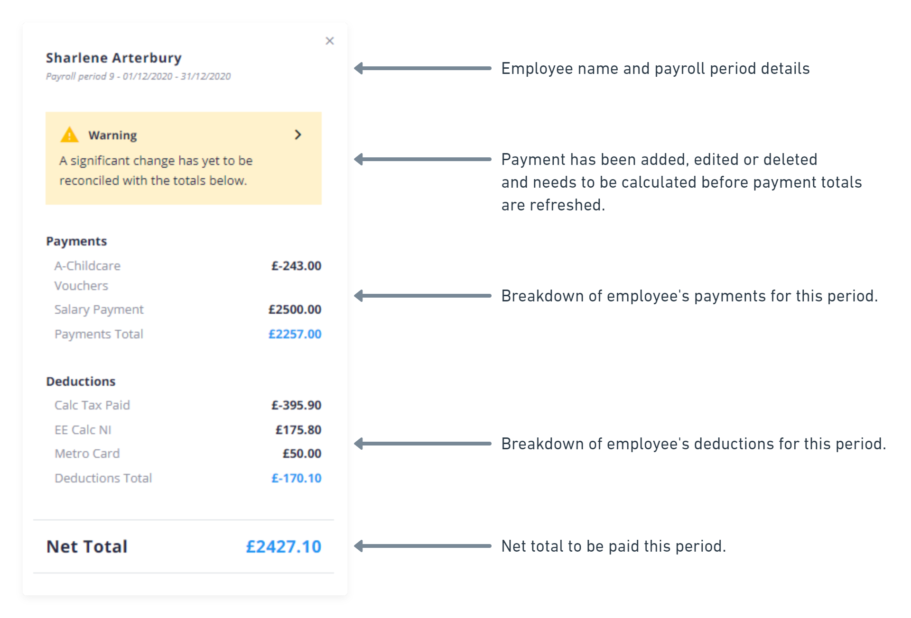Viewport: 911px width, 618px height.
Task: Expand the Warning chevron arrow
Action: pyautogui.click(x=298, y=135)
